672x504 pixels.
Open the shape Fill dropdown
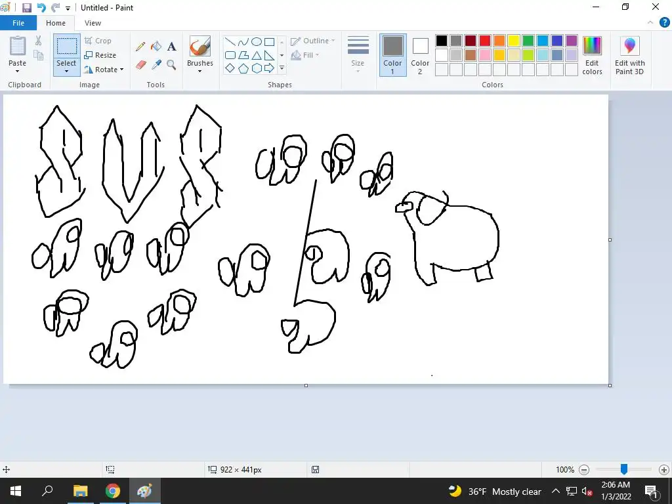[x=305, y=55]
